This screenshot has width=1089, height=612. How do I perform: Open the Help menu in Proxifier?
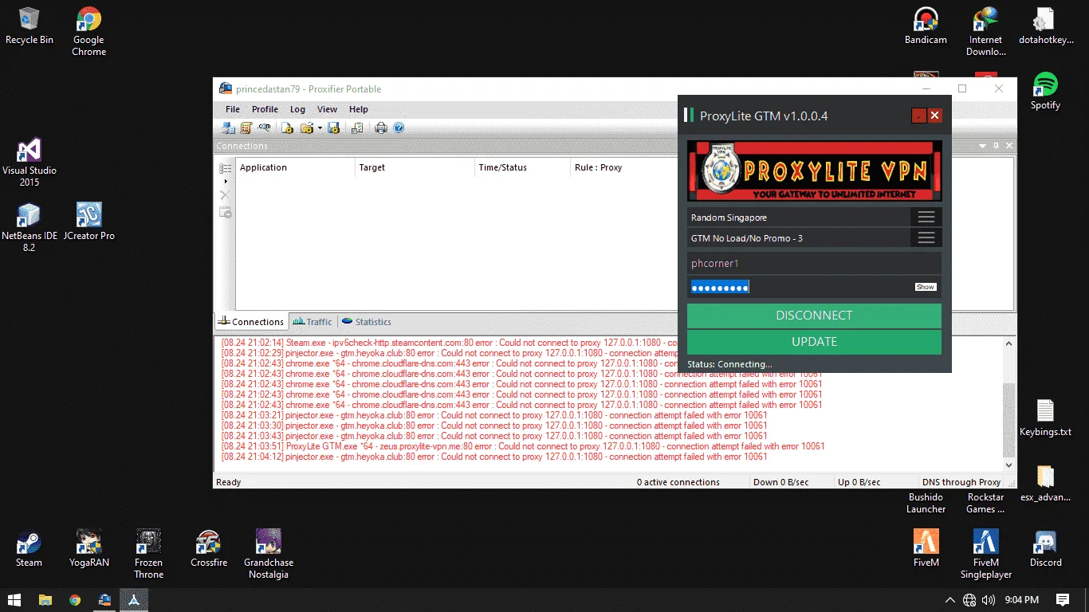[x=359, y=109]
